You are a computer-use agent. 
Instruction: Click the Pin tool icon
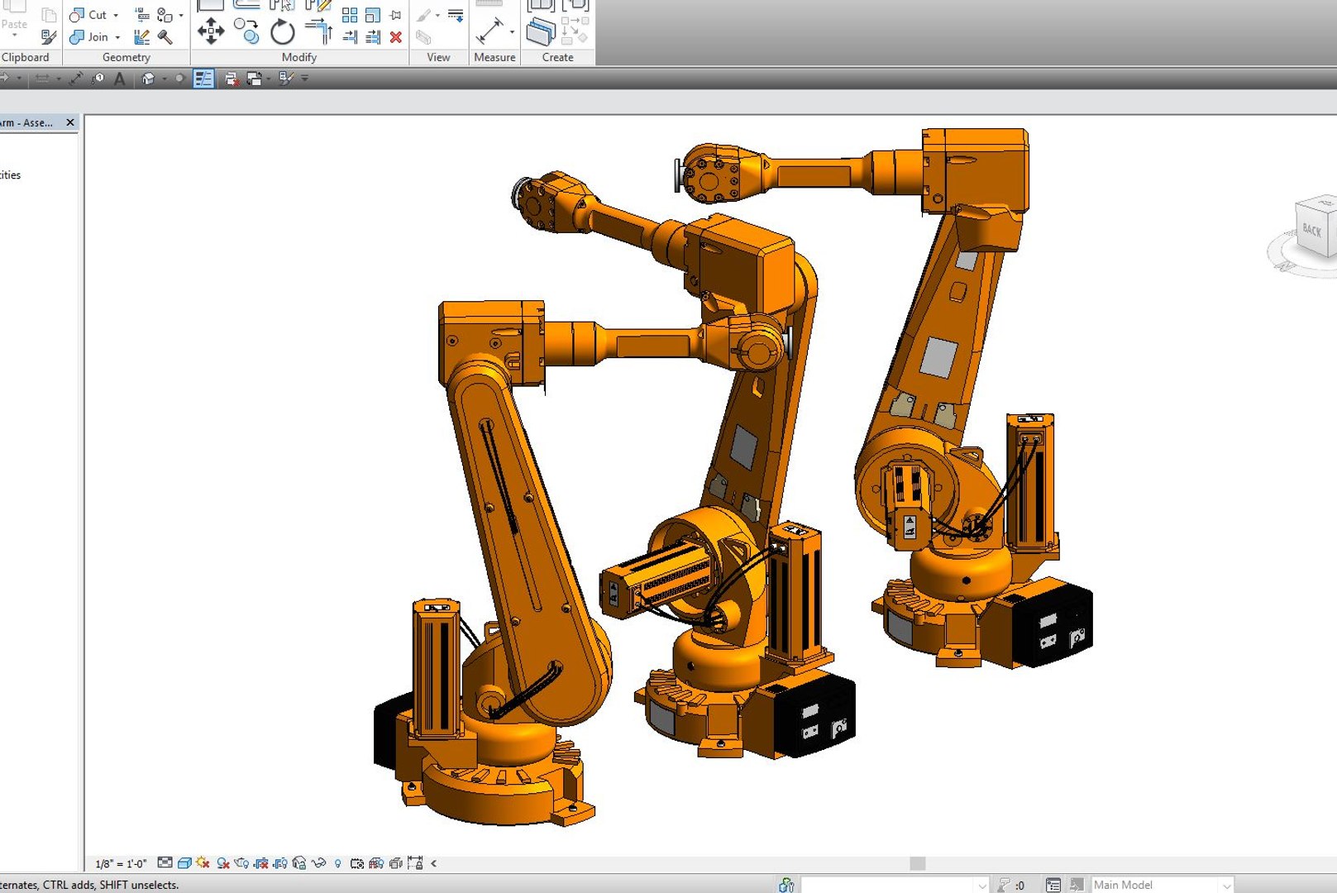(396, 15)
